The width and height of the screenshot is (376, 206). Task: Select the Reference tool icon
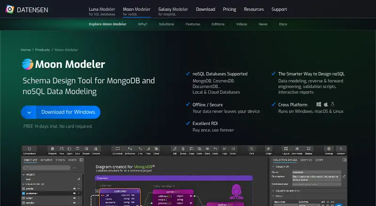[x=130, y=148]
